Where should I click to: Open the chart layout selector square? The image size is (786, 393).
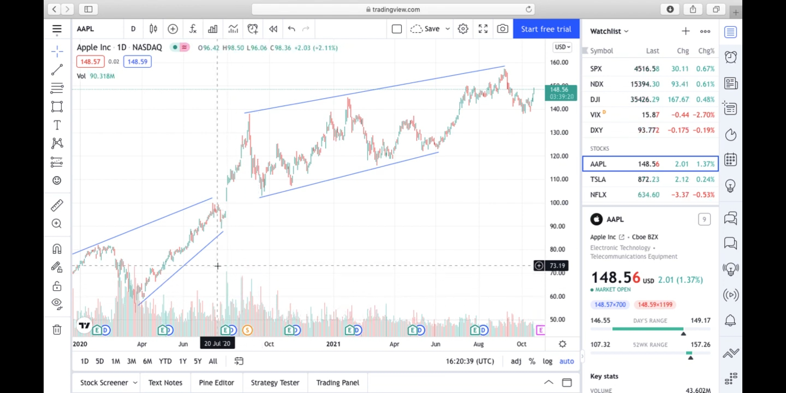tap(397, 29)
